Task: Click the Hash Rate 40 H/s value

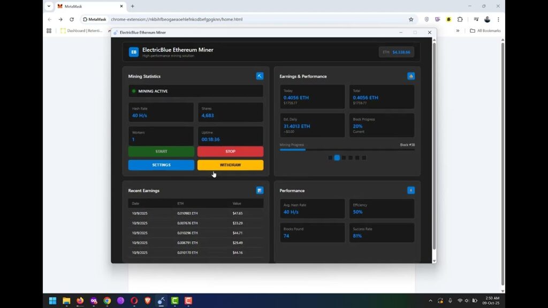Action: (140, 115)
